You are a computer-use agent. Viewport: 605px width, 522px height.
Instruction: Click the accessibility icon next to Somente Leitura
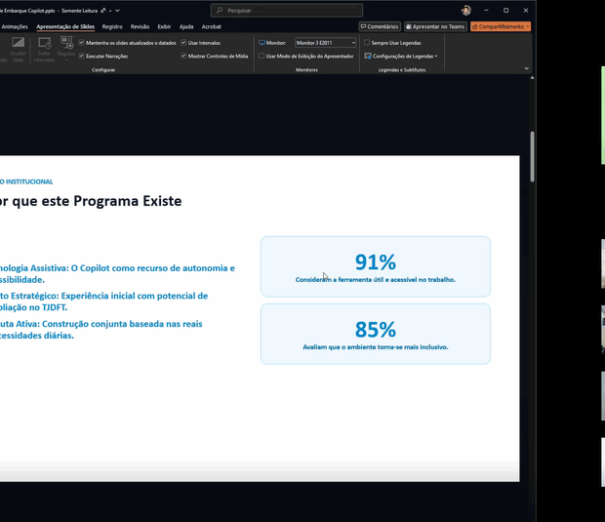[103, 11]
